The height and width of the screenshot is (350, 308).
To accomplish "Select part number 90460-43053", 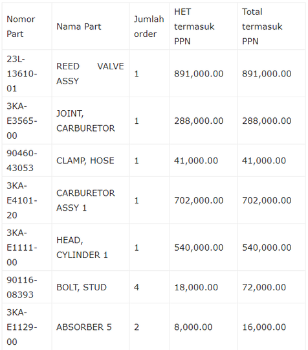I will 22,161.
